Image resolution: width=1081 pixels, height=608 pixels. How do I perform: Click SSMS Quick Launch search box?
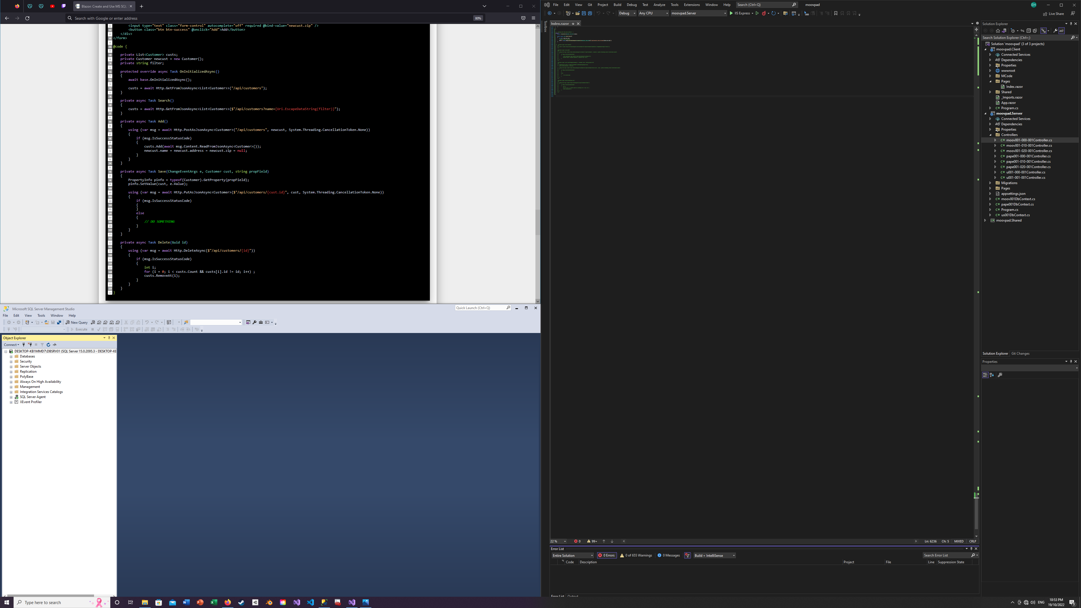point(483,308)
